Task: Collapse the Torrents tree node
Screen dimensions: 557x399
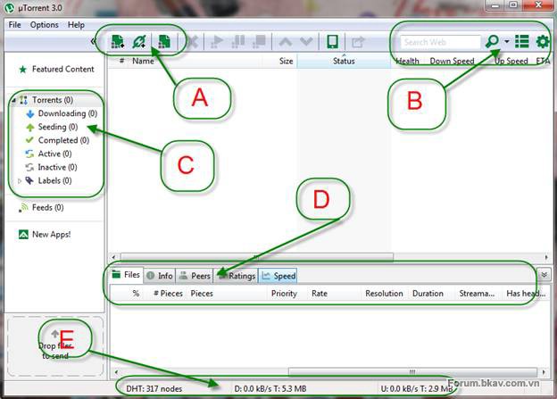Action: point(13,101)
